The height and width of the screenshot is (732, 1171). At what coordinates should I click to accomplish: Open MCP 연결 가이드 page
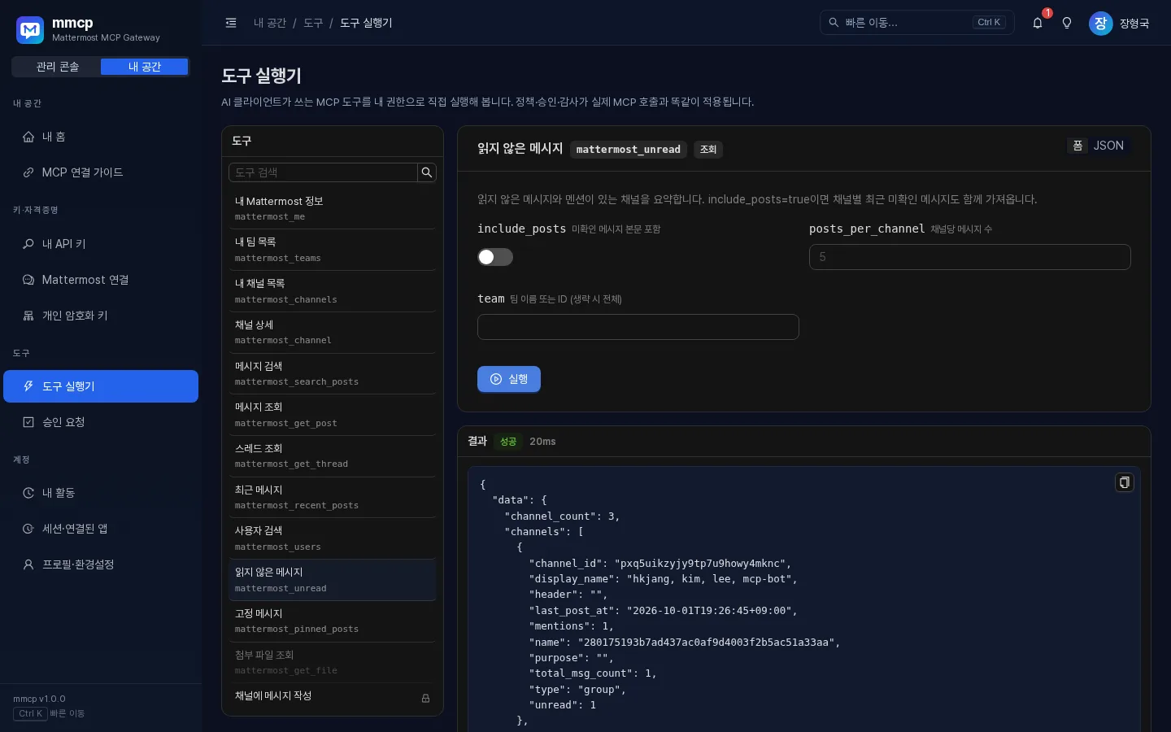(101, 172)
